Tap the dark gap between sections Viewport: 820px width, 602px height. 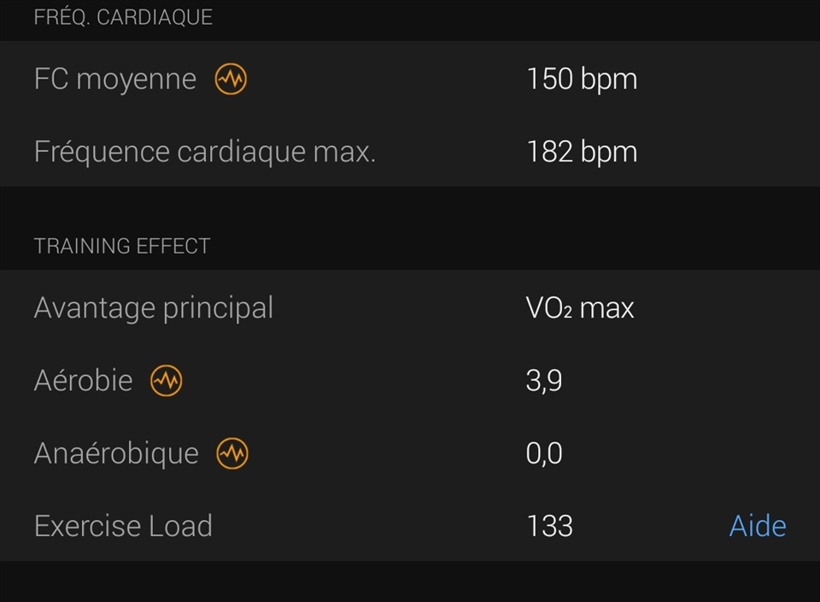[x=410, y=209]
